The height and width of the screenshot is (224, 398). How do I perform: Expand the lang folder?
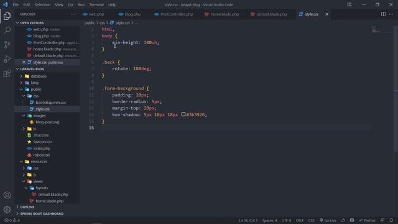click(x=35, y=83)
